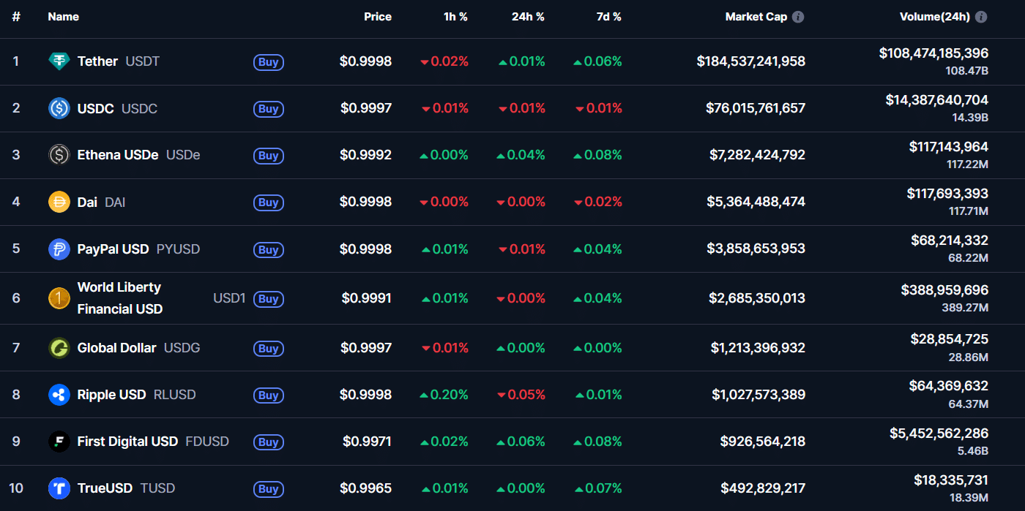Sort by the Price column header
The width and height of the screenshot is (1025, 511).
click(378, 17)
